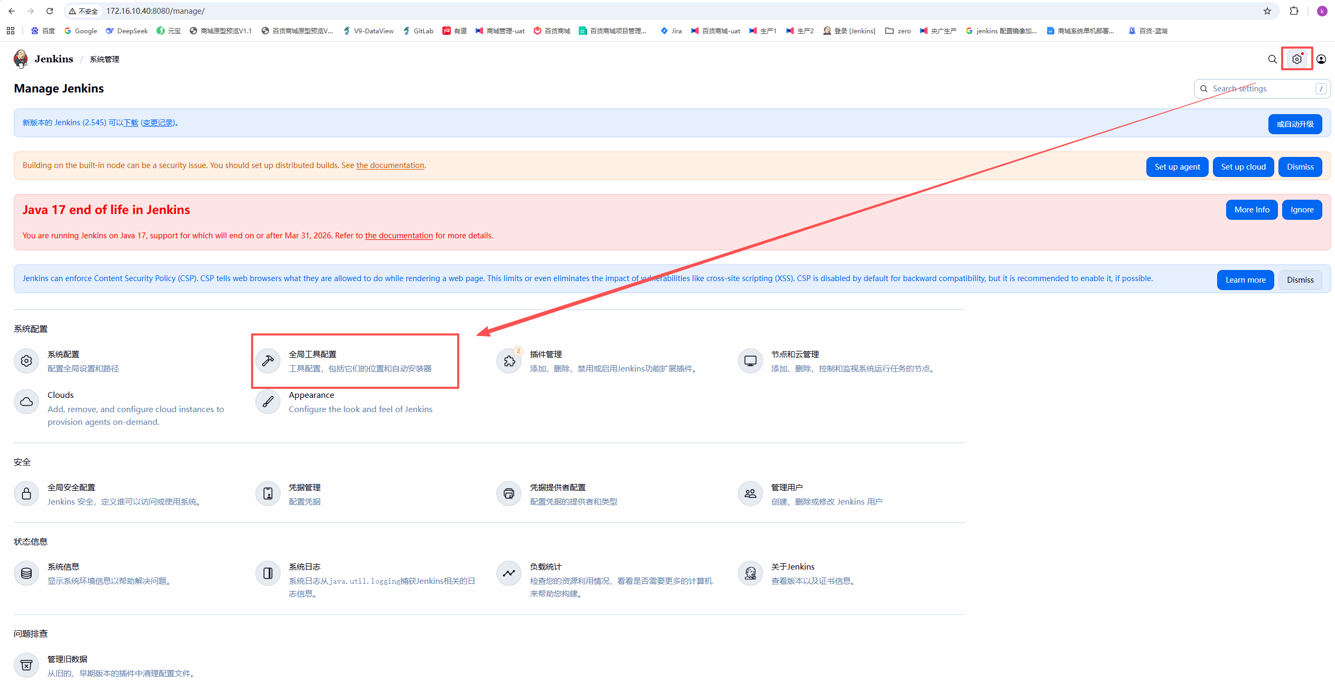Dismiss the built-in node security warning
The width and height of the screenshot is (1335, 680).
tap(1300, 167)
